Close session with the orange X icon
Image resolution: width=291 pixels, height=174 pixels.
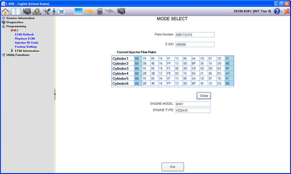point(286,11)
